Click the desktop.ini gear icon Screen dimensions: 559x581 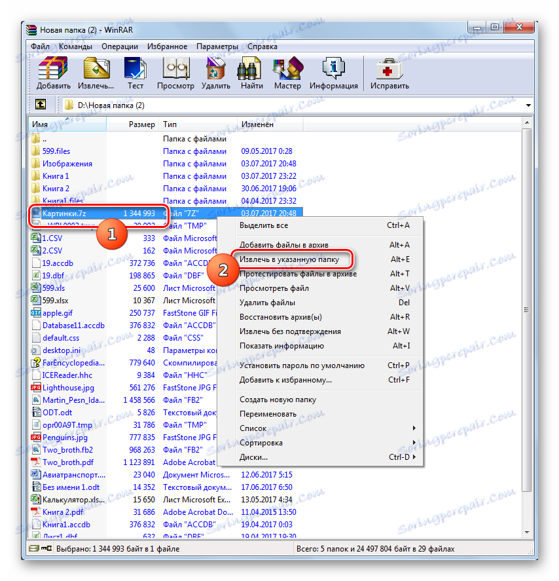coord(35,350)
